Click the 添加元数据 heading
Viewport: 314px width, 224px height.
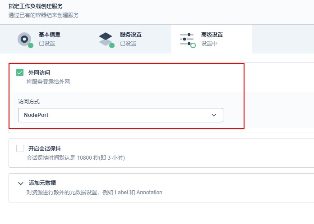coord(42,183)
